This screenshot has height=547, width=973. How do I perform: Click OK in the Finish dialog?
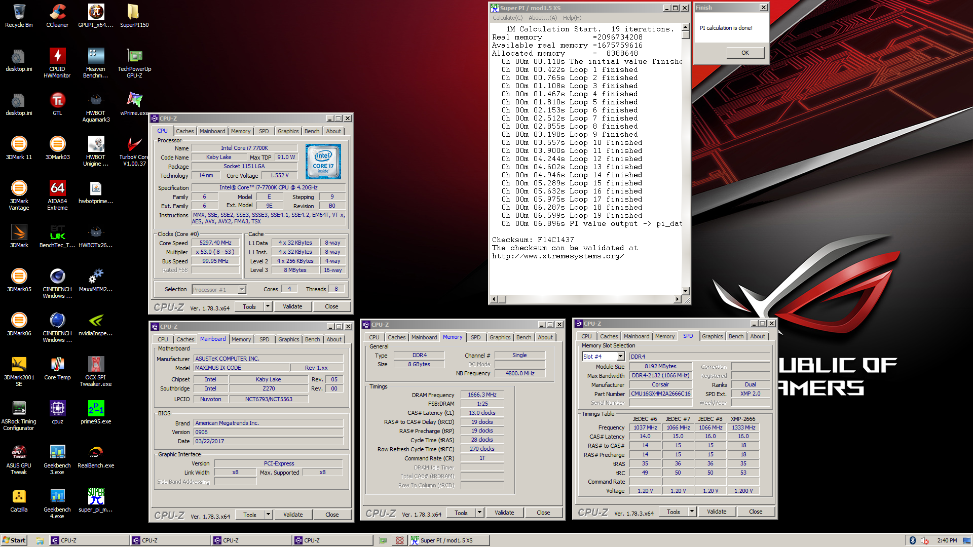click(x=745, y=53)
